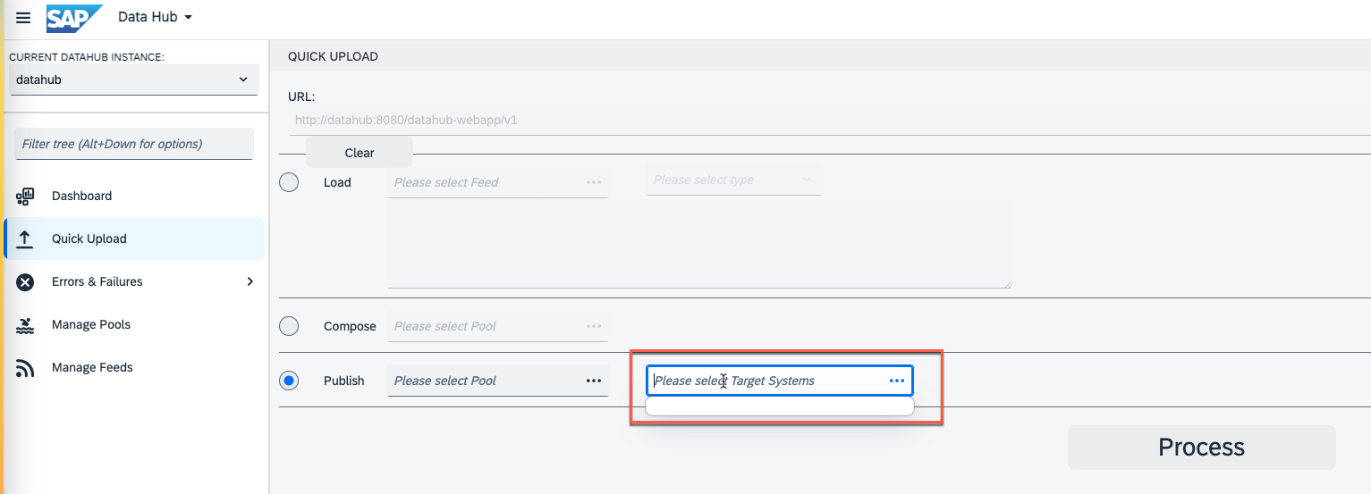Click ellipsis beside Publish pool field
Image resolution: width=1371 pixels, height=494 pixels.
point(593,381)
